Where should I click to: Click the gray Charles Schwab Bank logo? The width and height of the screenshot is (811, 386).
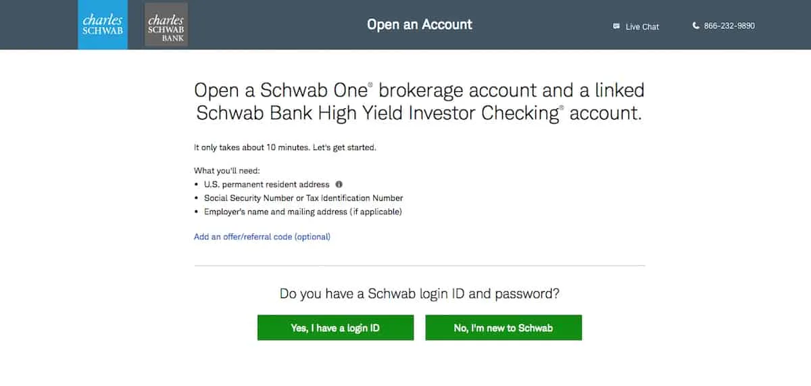tap(167, 25)
